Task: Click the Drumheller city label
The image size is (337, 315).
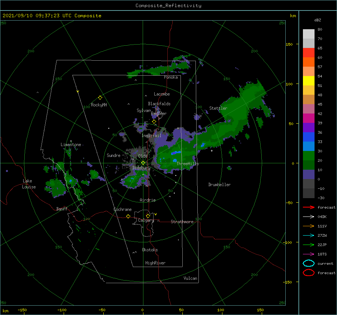Action: coord(219,185)
